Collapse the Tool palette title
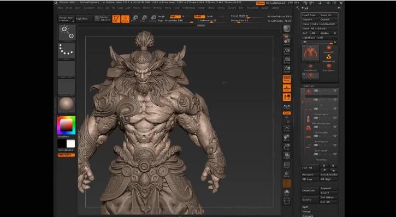The width and height of the screenshot is (396, 217). pyautogui.click(x=305, y=8)
